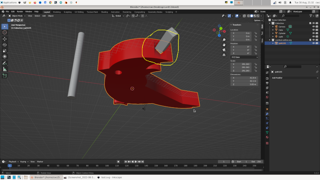Open the Modifier properties wrench tab
Screen dimensions: 320x180
pyautogui.click(x=267, y=114)
